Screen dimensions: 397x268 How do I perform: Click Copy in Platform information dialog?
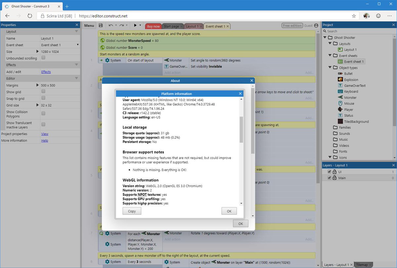point(132,211)
